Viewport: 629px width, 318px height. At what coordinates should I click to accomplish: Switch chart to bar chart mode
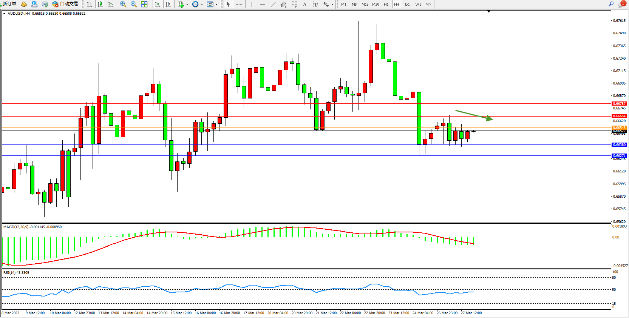click(x=90, y=5)
